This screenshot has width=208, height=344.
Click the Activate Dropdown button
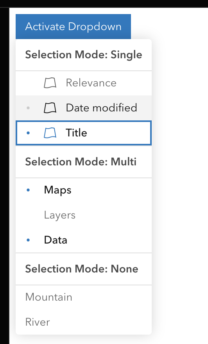coord(73,27)
